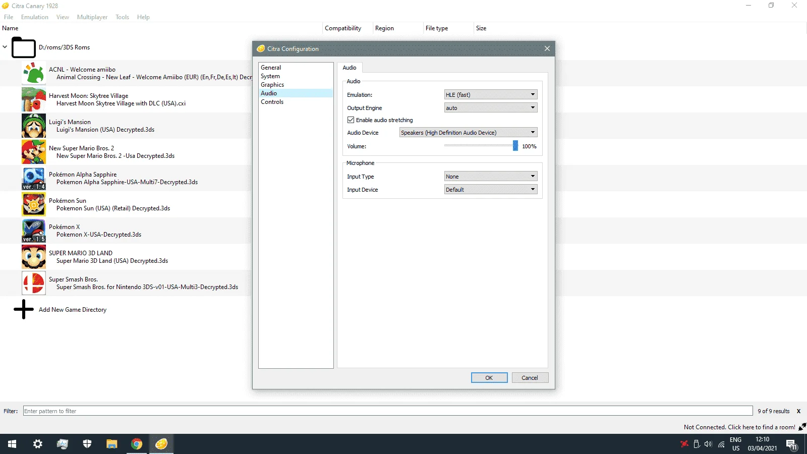Screen dimensions: 807x454
Task: Select the Harvest Moon Skytree Village icon
Action: tap(34, 99)
